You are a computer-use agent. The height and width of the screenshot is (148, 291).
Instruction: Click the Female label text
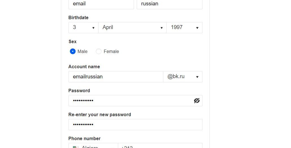[111, 51]
